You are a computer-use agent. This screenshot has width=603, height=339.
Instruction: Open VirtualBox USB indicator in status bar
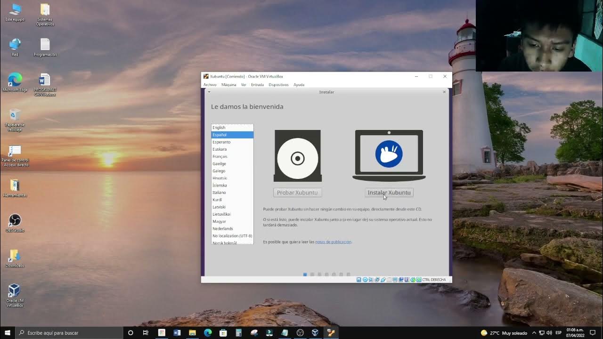pyautogui.click(x=383, y=280)
